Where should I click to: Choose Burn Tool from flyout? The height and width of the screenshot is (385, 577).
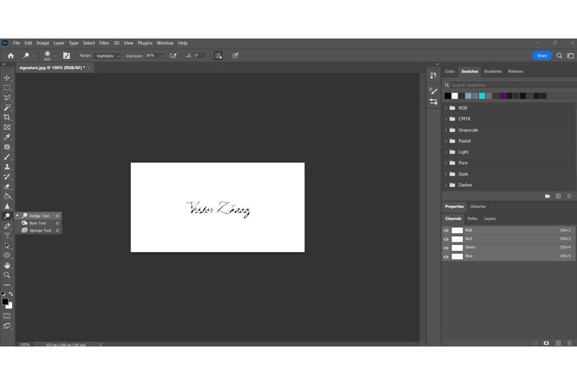pos(38,223)
